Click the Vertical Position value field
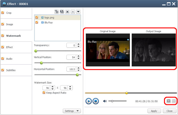 pyautogui.click(x=71, y=57)
